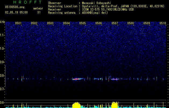The height and width of the screenshot is (108, 169).
Task: Click the 0503 time marker
Action: coord(50,23)
